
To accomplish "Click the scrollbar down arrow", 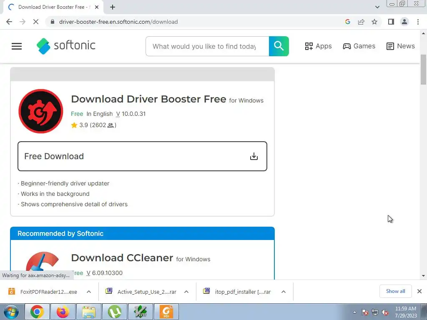I will click(x=423, y=276).
